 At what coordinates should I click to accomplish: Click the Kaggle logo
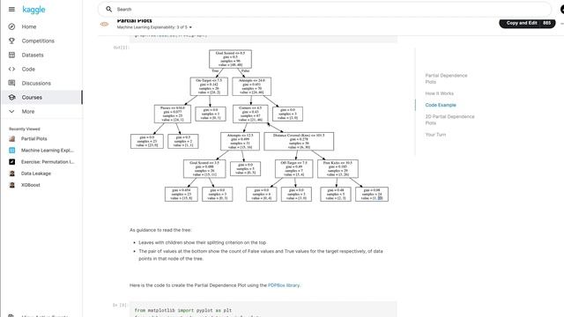33,10
